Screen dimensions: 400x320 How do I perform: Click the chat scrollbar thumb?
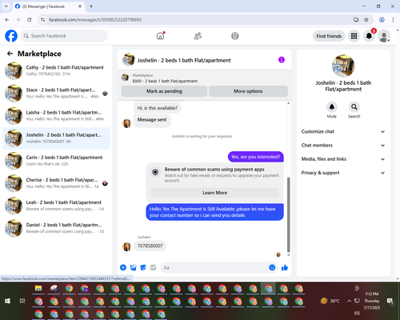(x=288, y=214)
